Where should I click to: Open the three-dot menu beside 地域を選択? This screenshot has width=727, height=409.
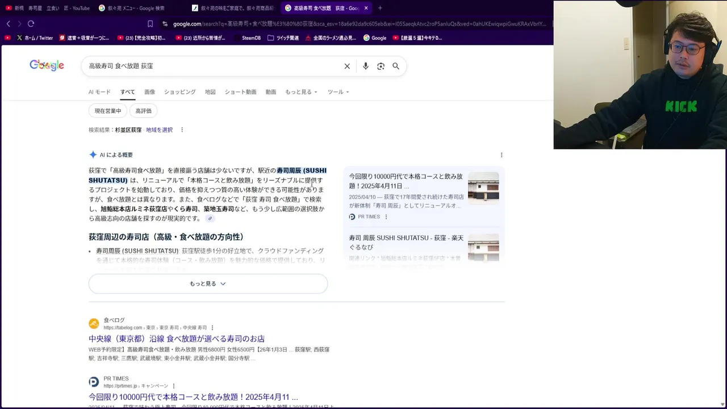pyautogui.click(x=182, y=130)
